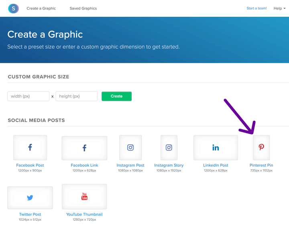Select the Pinterest Pin preset icon
Screen dimensions: 289x234
click(261, 148)
